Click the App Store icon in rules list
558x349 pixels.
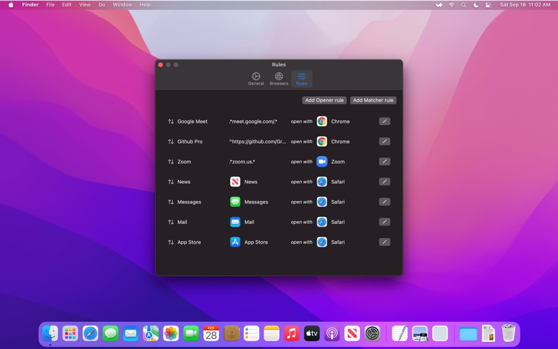[235, 242]
